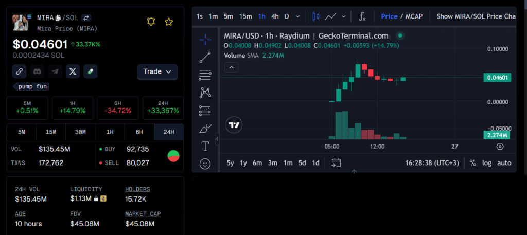The width and height of the screenshot is (527, 235).
Task: Set chart range to 5d
Action: (302, 163)
